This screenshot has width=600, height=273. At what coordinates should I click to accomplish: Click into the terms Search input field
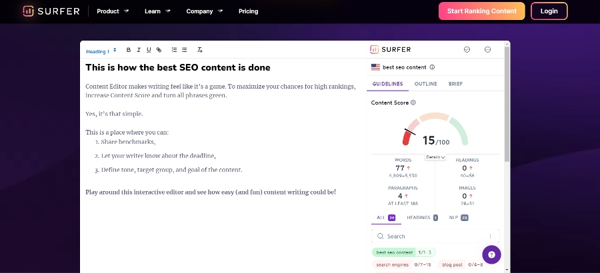click(x=435, y=236)
